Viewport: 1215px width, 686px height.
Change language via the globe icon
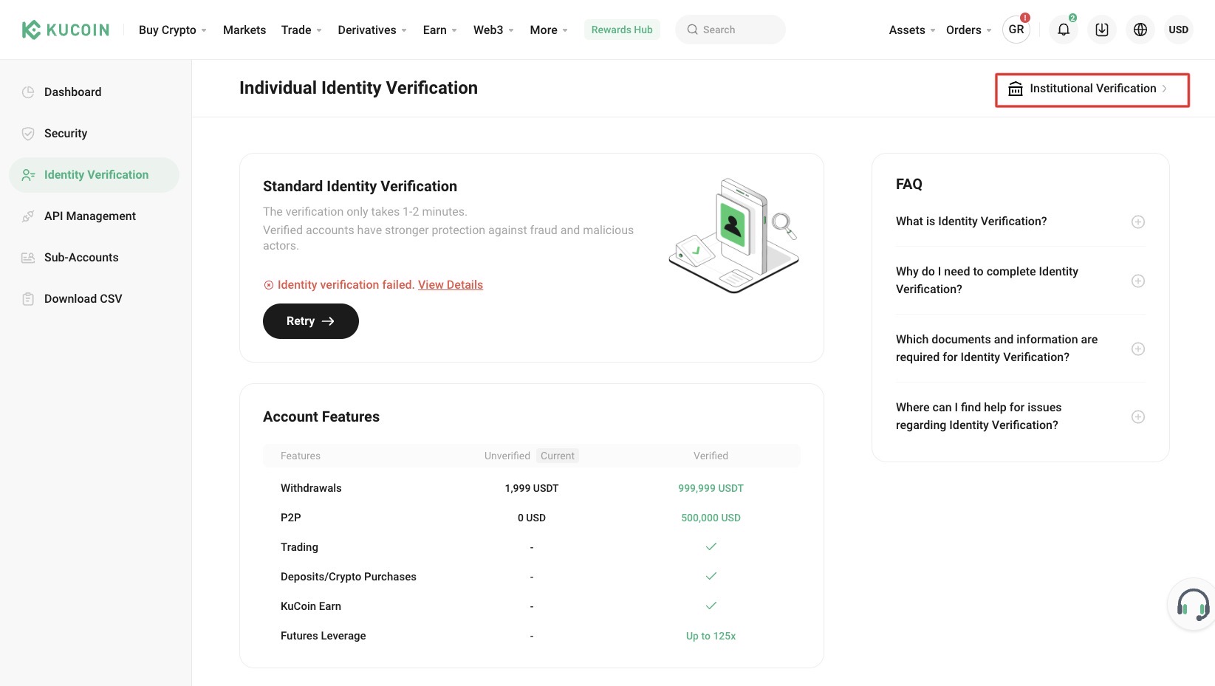[1140, 30]
